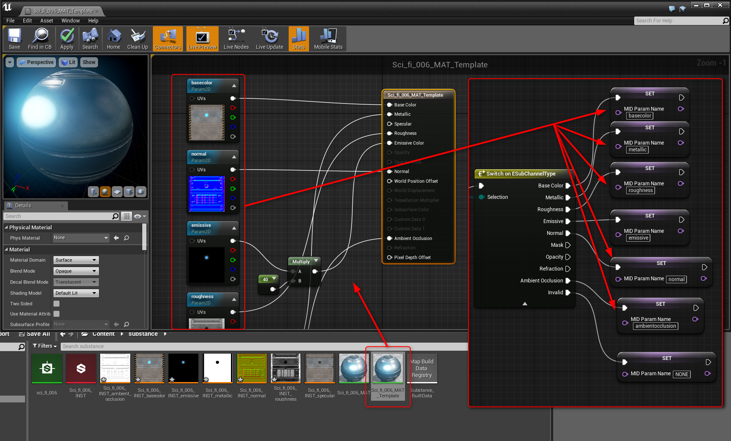
Task: Click the Find in CB icon
Action: coord(39,39)
